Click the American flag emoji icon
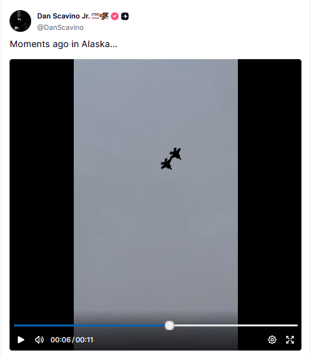Screen dimensions: 311x355 pyautogui.click(x=95, y=16)
